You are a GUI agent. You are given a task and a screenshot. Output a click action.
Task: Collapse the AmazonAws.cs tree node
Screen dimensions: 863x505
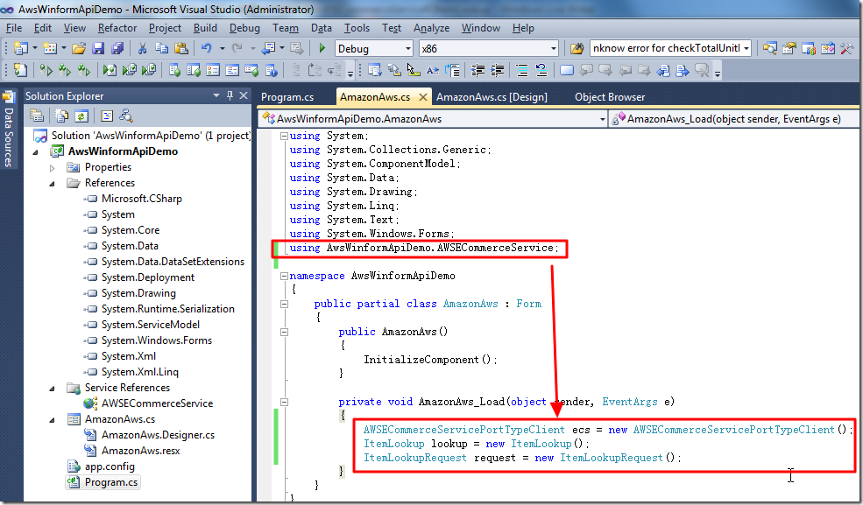53,420
